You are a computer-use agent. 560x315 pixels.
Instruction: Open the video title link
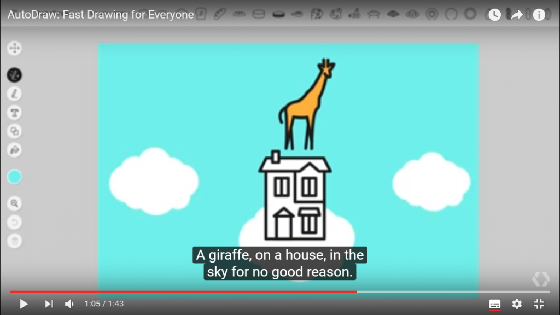pos(101,15)
